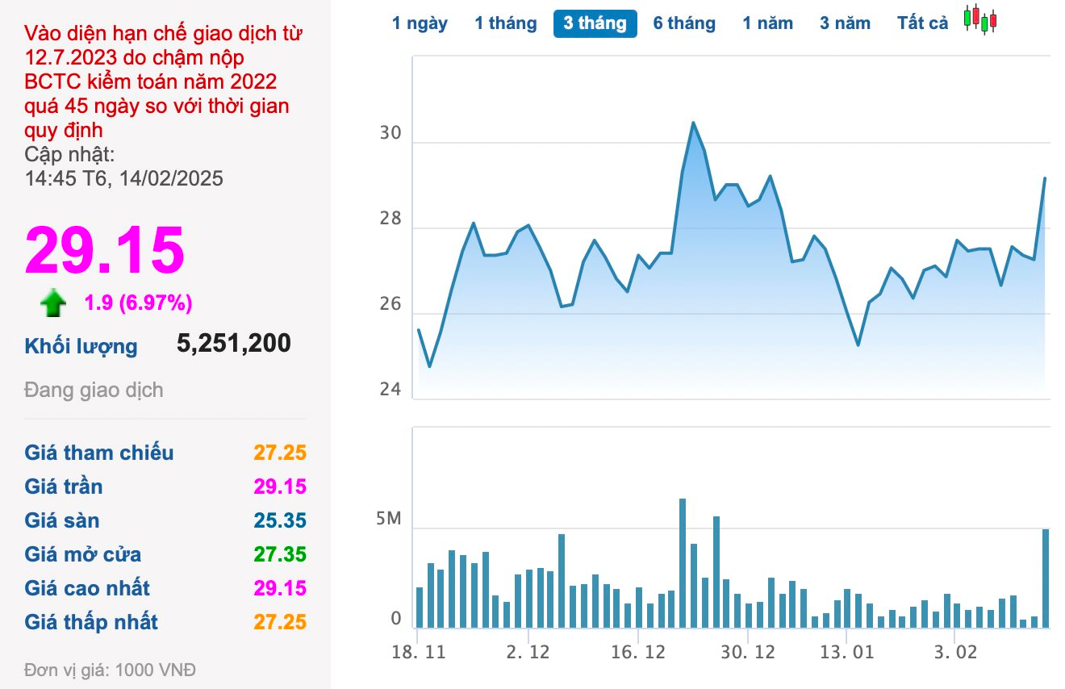Select the 3 năm time range tab
Viewport: 1065px width, 689px height.
tap(846, 23)
